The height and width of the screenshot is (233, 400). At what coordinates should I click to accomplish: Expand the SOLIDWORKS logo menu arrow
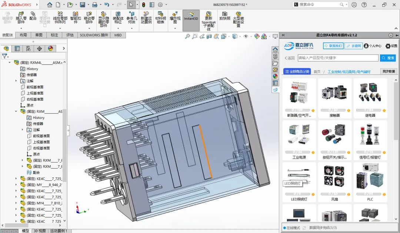[37, 4]
